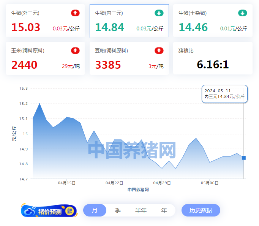Click the cloud icon in 猪价预测 banner

click(x=30, y=211)
